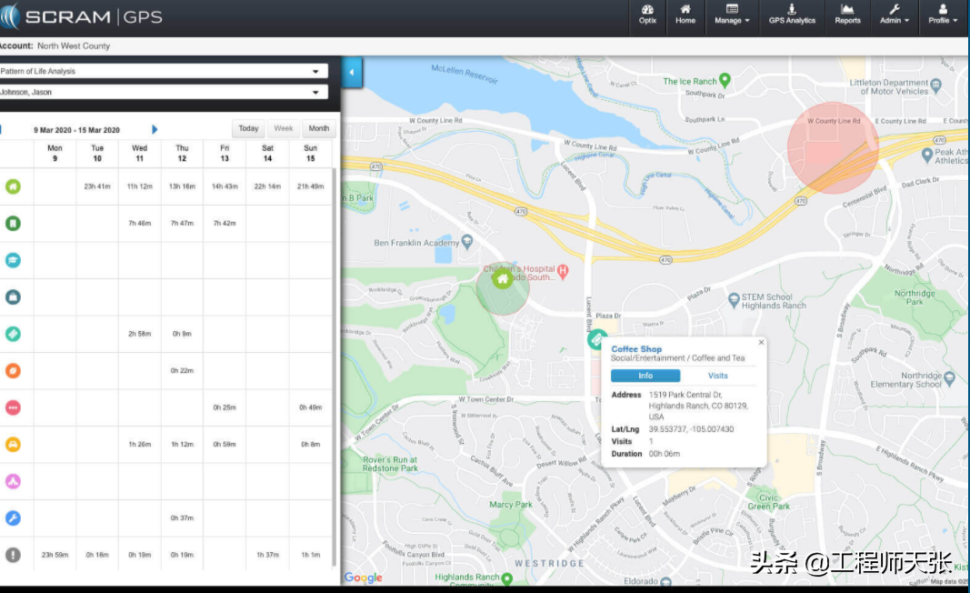Expand the Manage menu

(732, 15)
